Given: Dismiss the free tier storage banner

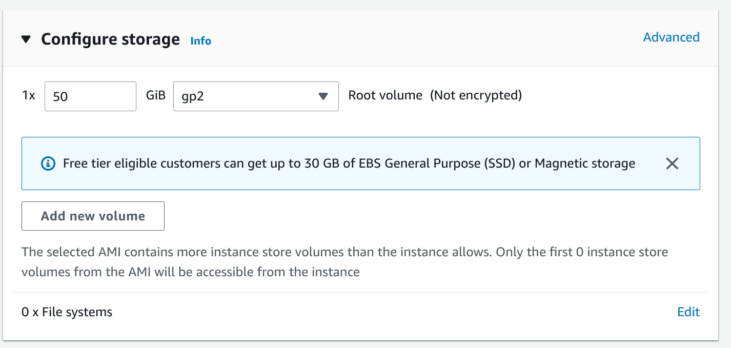Looking at the screenshot, I should click(672, 163).
